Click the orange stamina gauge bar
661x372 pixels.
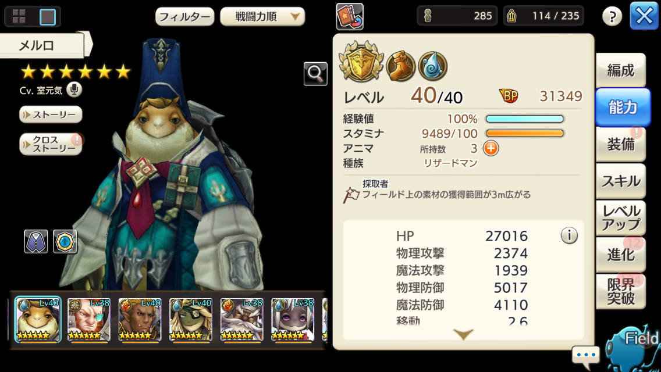click(x=525, y=134)
